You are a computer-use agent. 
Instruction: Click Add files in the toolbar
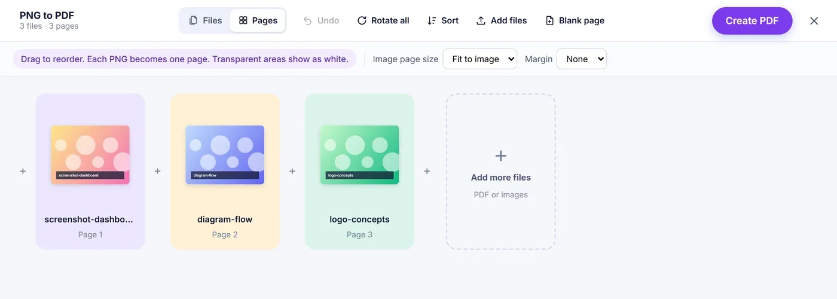pos(502,20)
